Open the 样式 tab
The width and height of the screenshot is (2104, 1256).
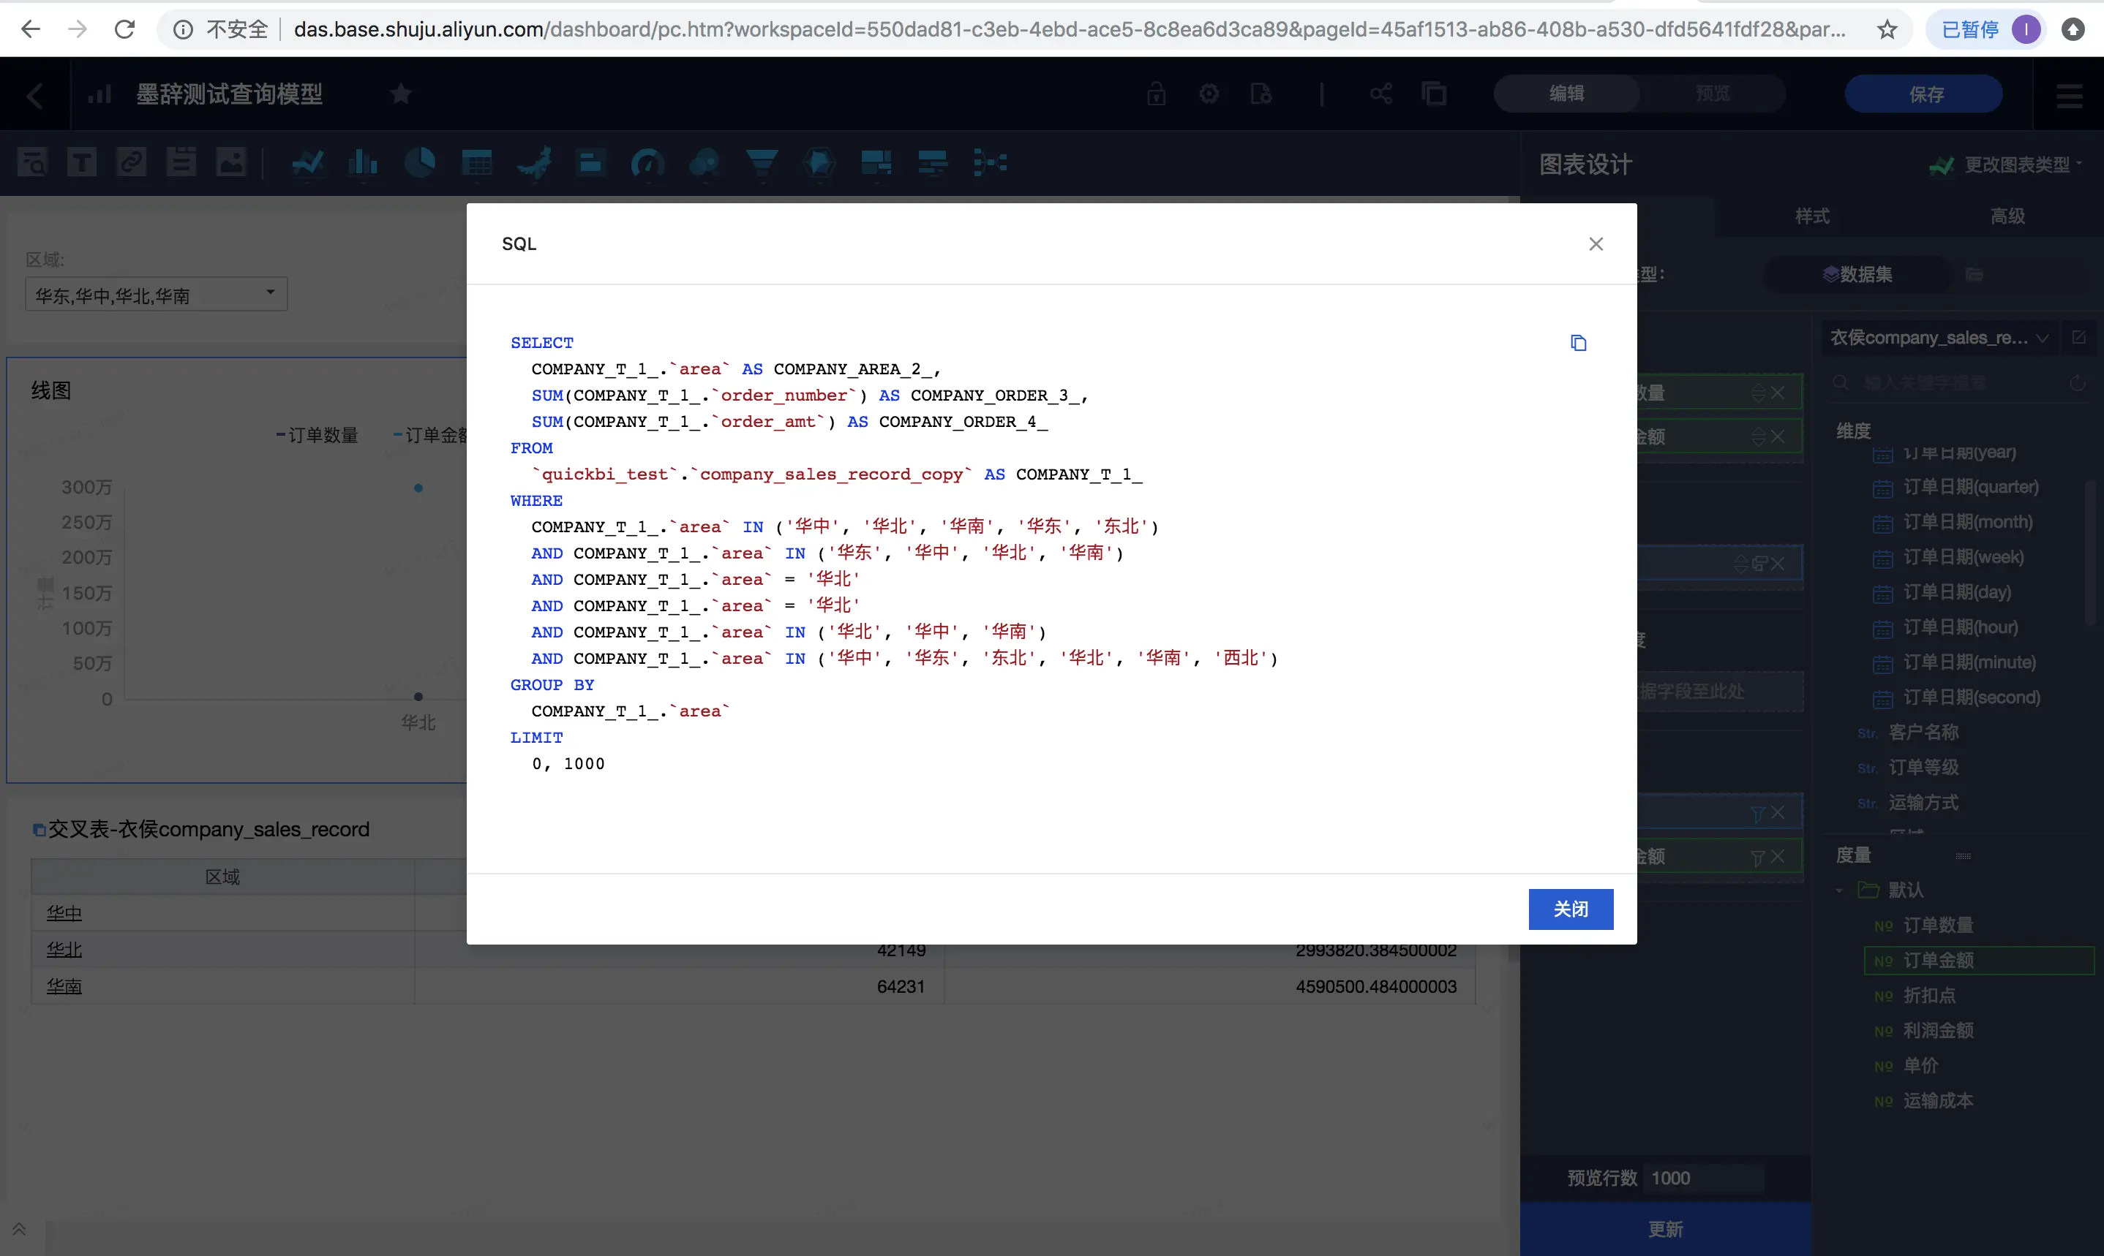pos(1812,216)
